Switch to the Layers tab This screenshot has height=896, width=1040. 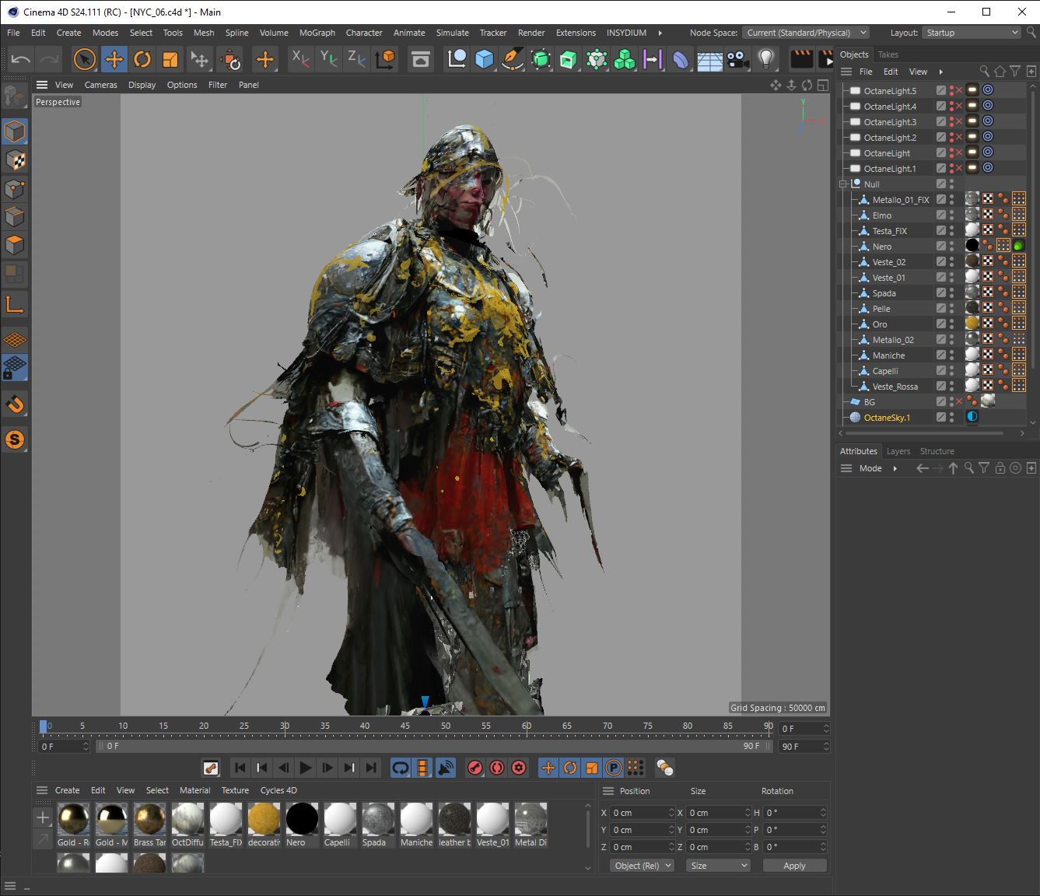(x=898, y=451)
